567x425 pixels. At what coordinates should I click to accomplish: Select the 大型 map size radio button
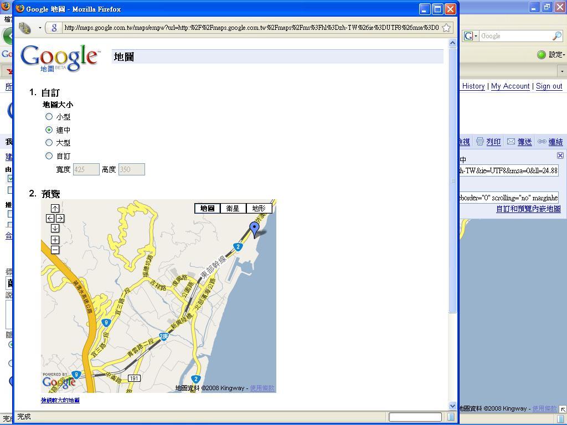click(49, 142)
